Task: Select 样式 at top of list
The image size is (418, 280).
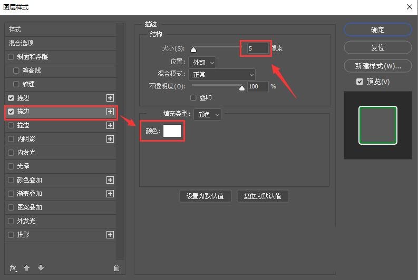Action: pyautogui.click(x=15, y=29)
